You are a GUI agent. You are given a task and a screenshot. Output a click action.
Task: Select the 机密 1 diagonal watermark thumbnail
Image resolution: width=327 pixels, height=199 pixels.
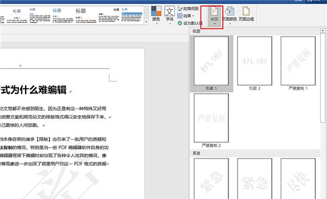(211, 63)
